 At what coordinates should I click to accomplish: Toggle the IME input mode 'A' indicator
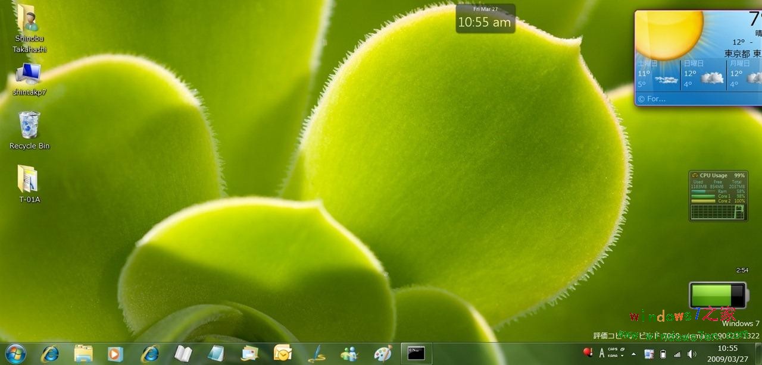(602, 353)
